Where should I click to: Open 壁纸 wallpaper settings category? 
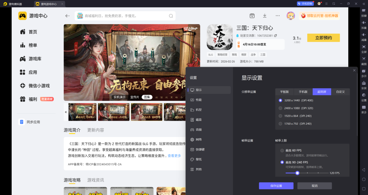tap(209, 159)
